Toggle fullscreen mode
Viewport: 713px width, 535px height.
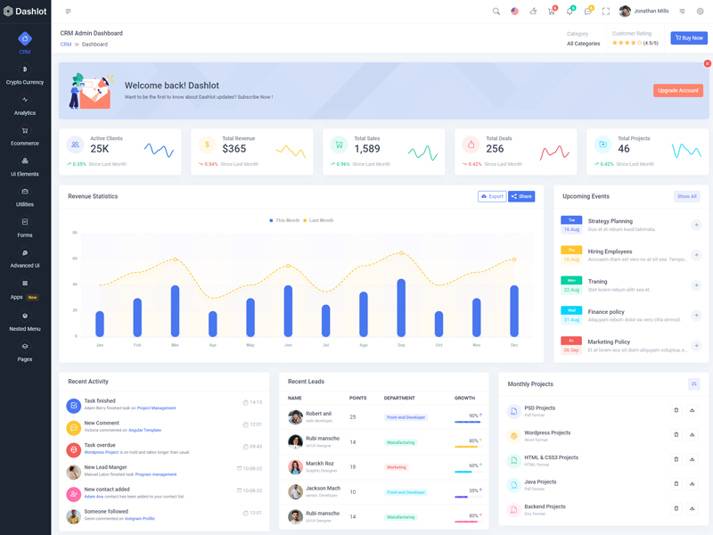pos(606,12)
